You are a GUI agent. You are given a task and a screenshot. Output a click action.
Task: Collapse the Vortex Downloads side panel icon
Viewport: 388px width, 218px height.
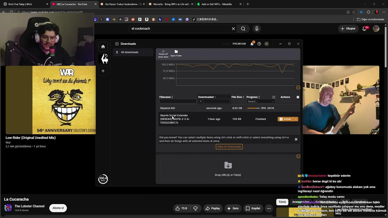point(117,44)
